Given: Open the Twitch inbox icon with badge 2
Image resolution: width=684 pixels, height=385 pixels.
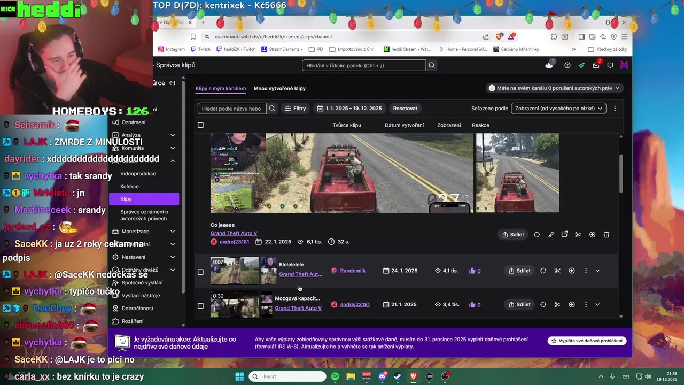Looking at the screenshot, I should [596, 65].
